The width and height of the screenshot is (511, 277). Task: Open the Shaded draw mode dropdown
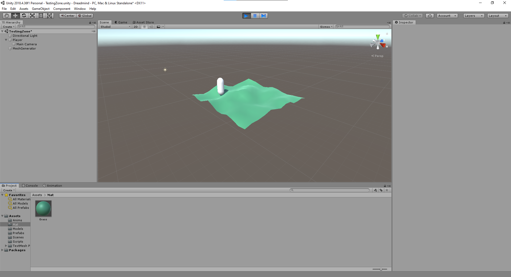pyautogui.click(x=115, y=27)
